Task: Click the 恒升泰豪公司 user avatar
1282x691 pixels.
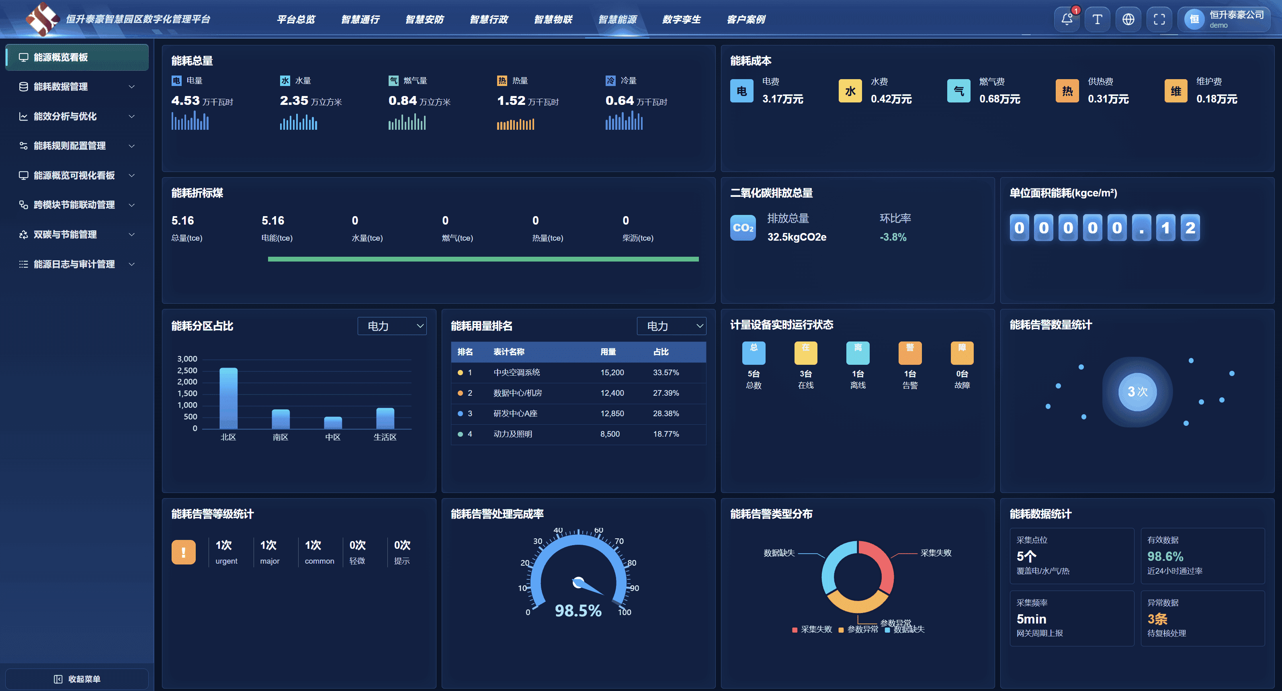Action: (1194, 19)
